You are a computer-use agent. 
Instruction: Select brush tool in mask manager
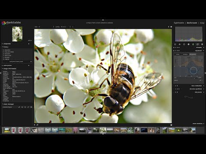[19, 107]
